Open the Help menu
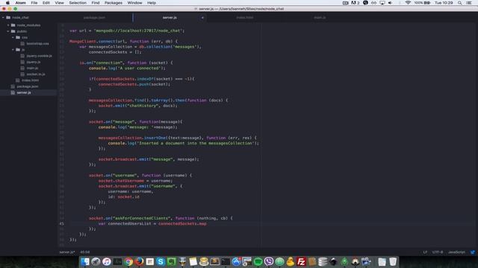This screenshot has width=478, height=268. coord(152,3)
